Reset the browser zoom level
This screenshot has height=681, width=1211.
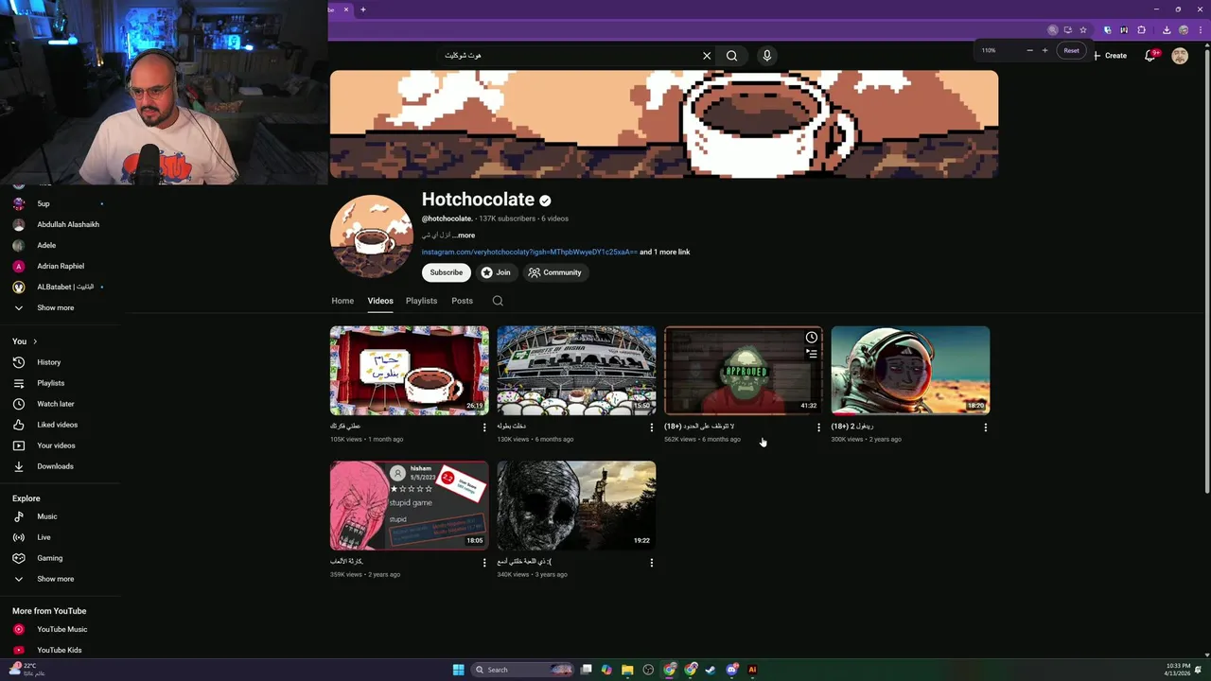(x=1071, y=50)
